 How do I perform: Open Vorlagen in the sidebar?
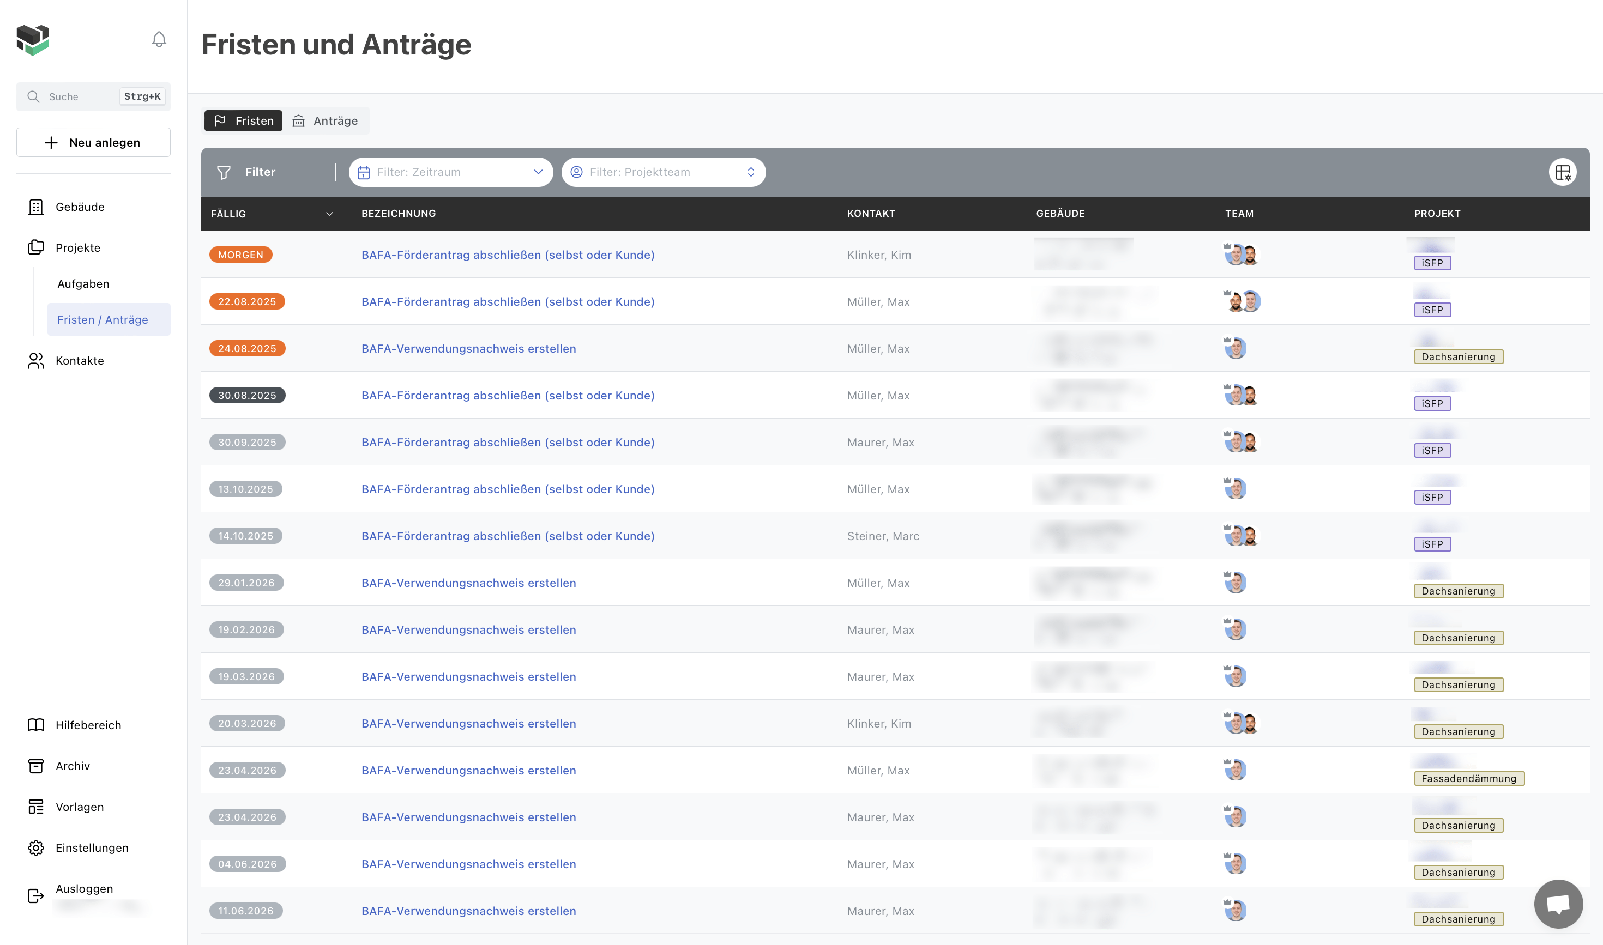click(x=79, y=806)
